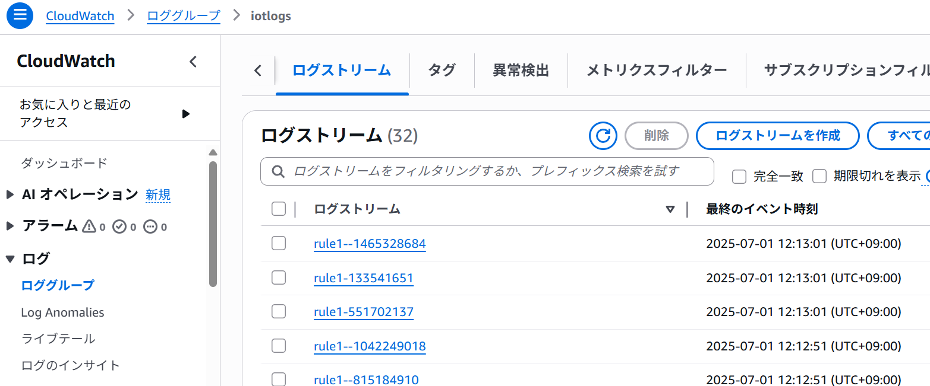Image resolution: width=930 pixels, height=386 pixels.
Task: Open log stream rule1--815184910
Action: (366, 380)
